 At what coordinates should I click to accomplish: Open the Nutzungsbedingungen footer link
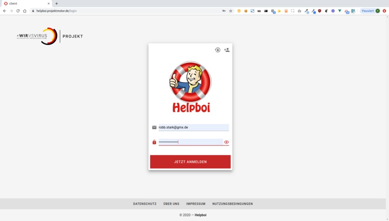tap(233, 204)
